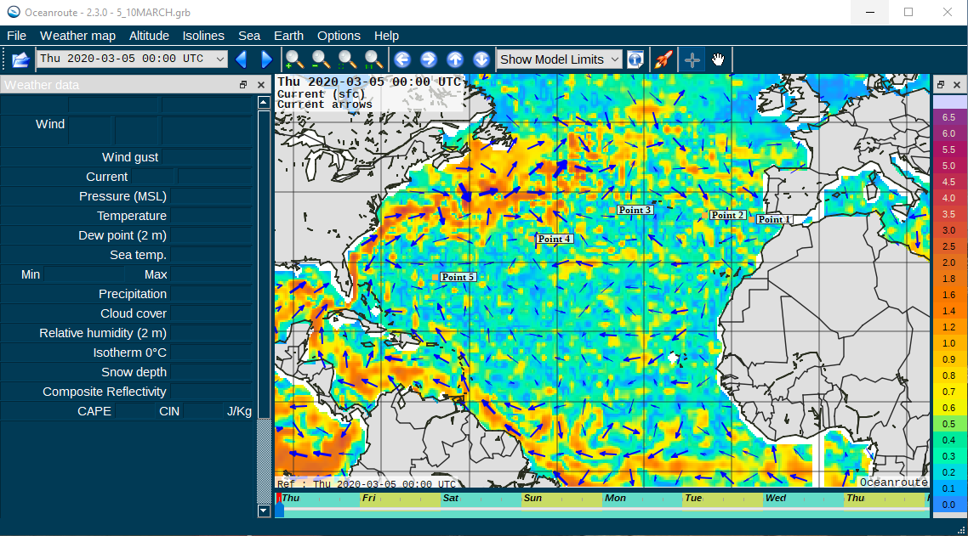Pan the map up with blue arrow

[455, 59]
